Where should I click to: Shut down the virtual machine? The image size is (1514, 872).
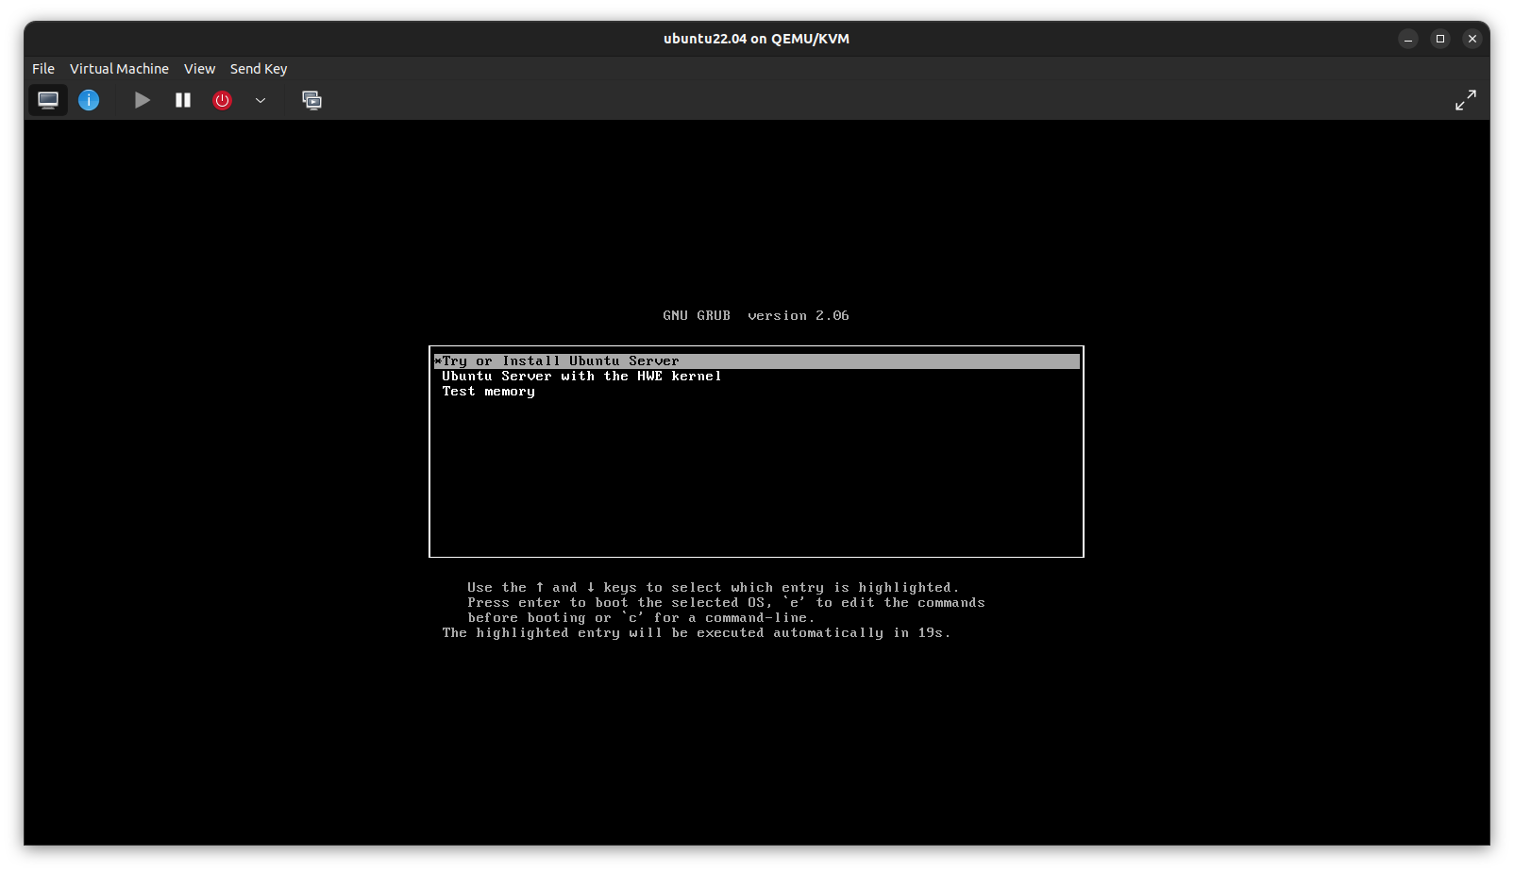tap(223, 100)
